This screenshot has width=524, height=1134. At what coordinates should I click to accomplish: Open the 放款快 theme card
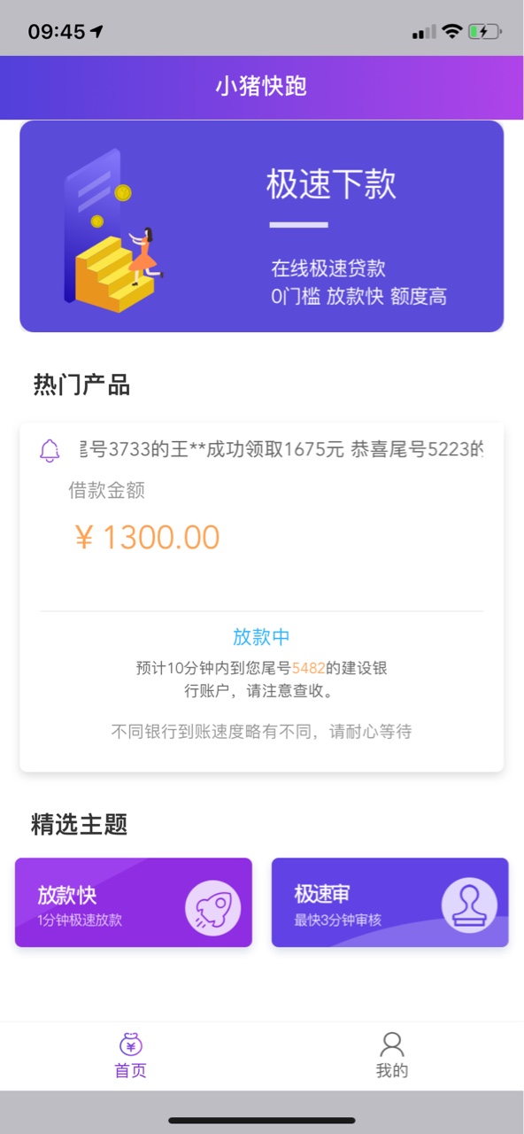(134, 902)
